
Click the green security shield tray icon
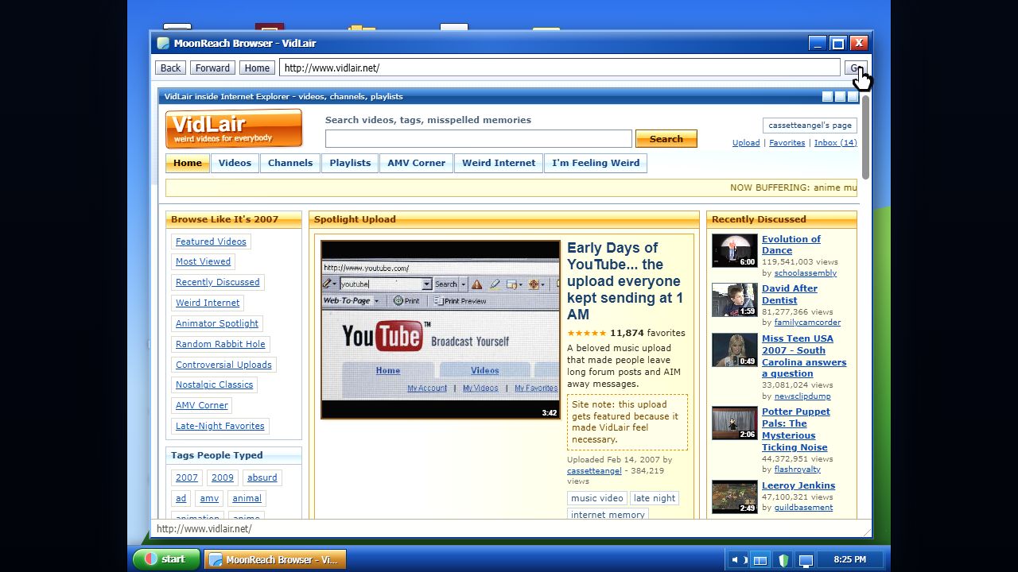783,560
